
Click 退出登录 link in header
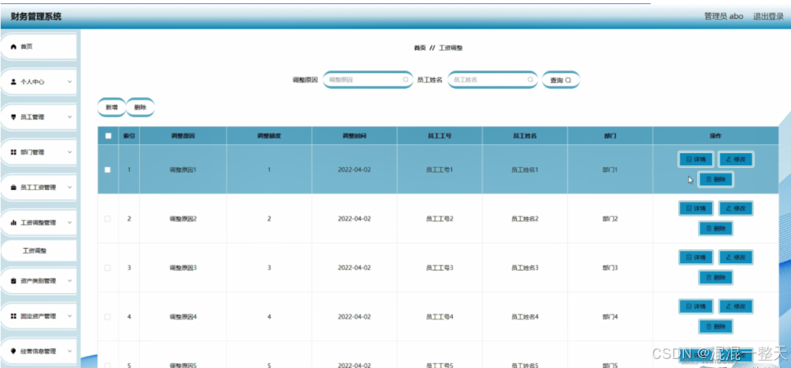[x=769, y=16]
